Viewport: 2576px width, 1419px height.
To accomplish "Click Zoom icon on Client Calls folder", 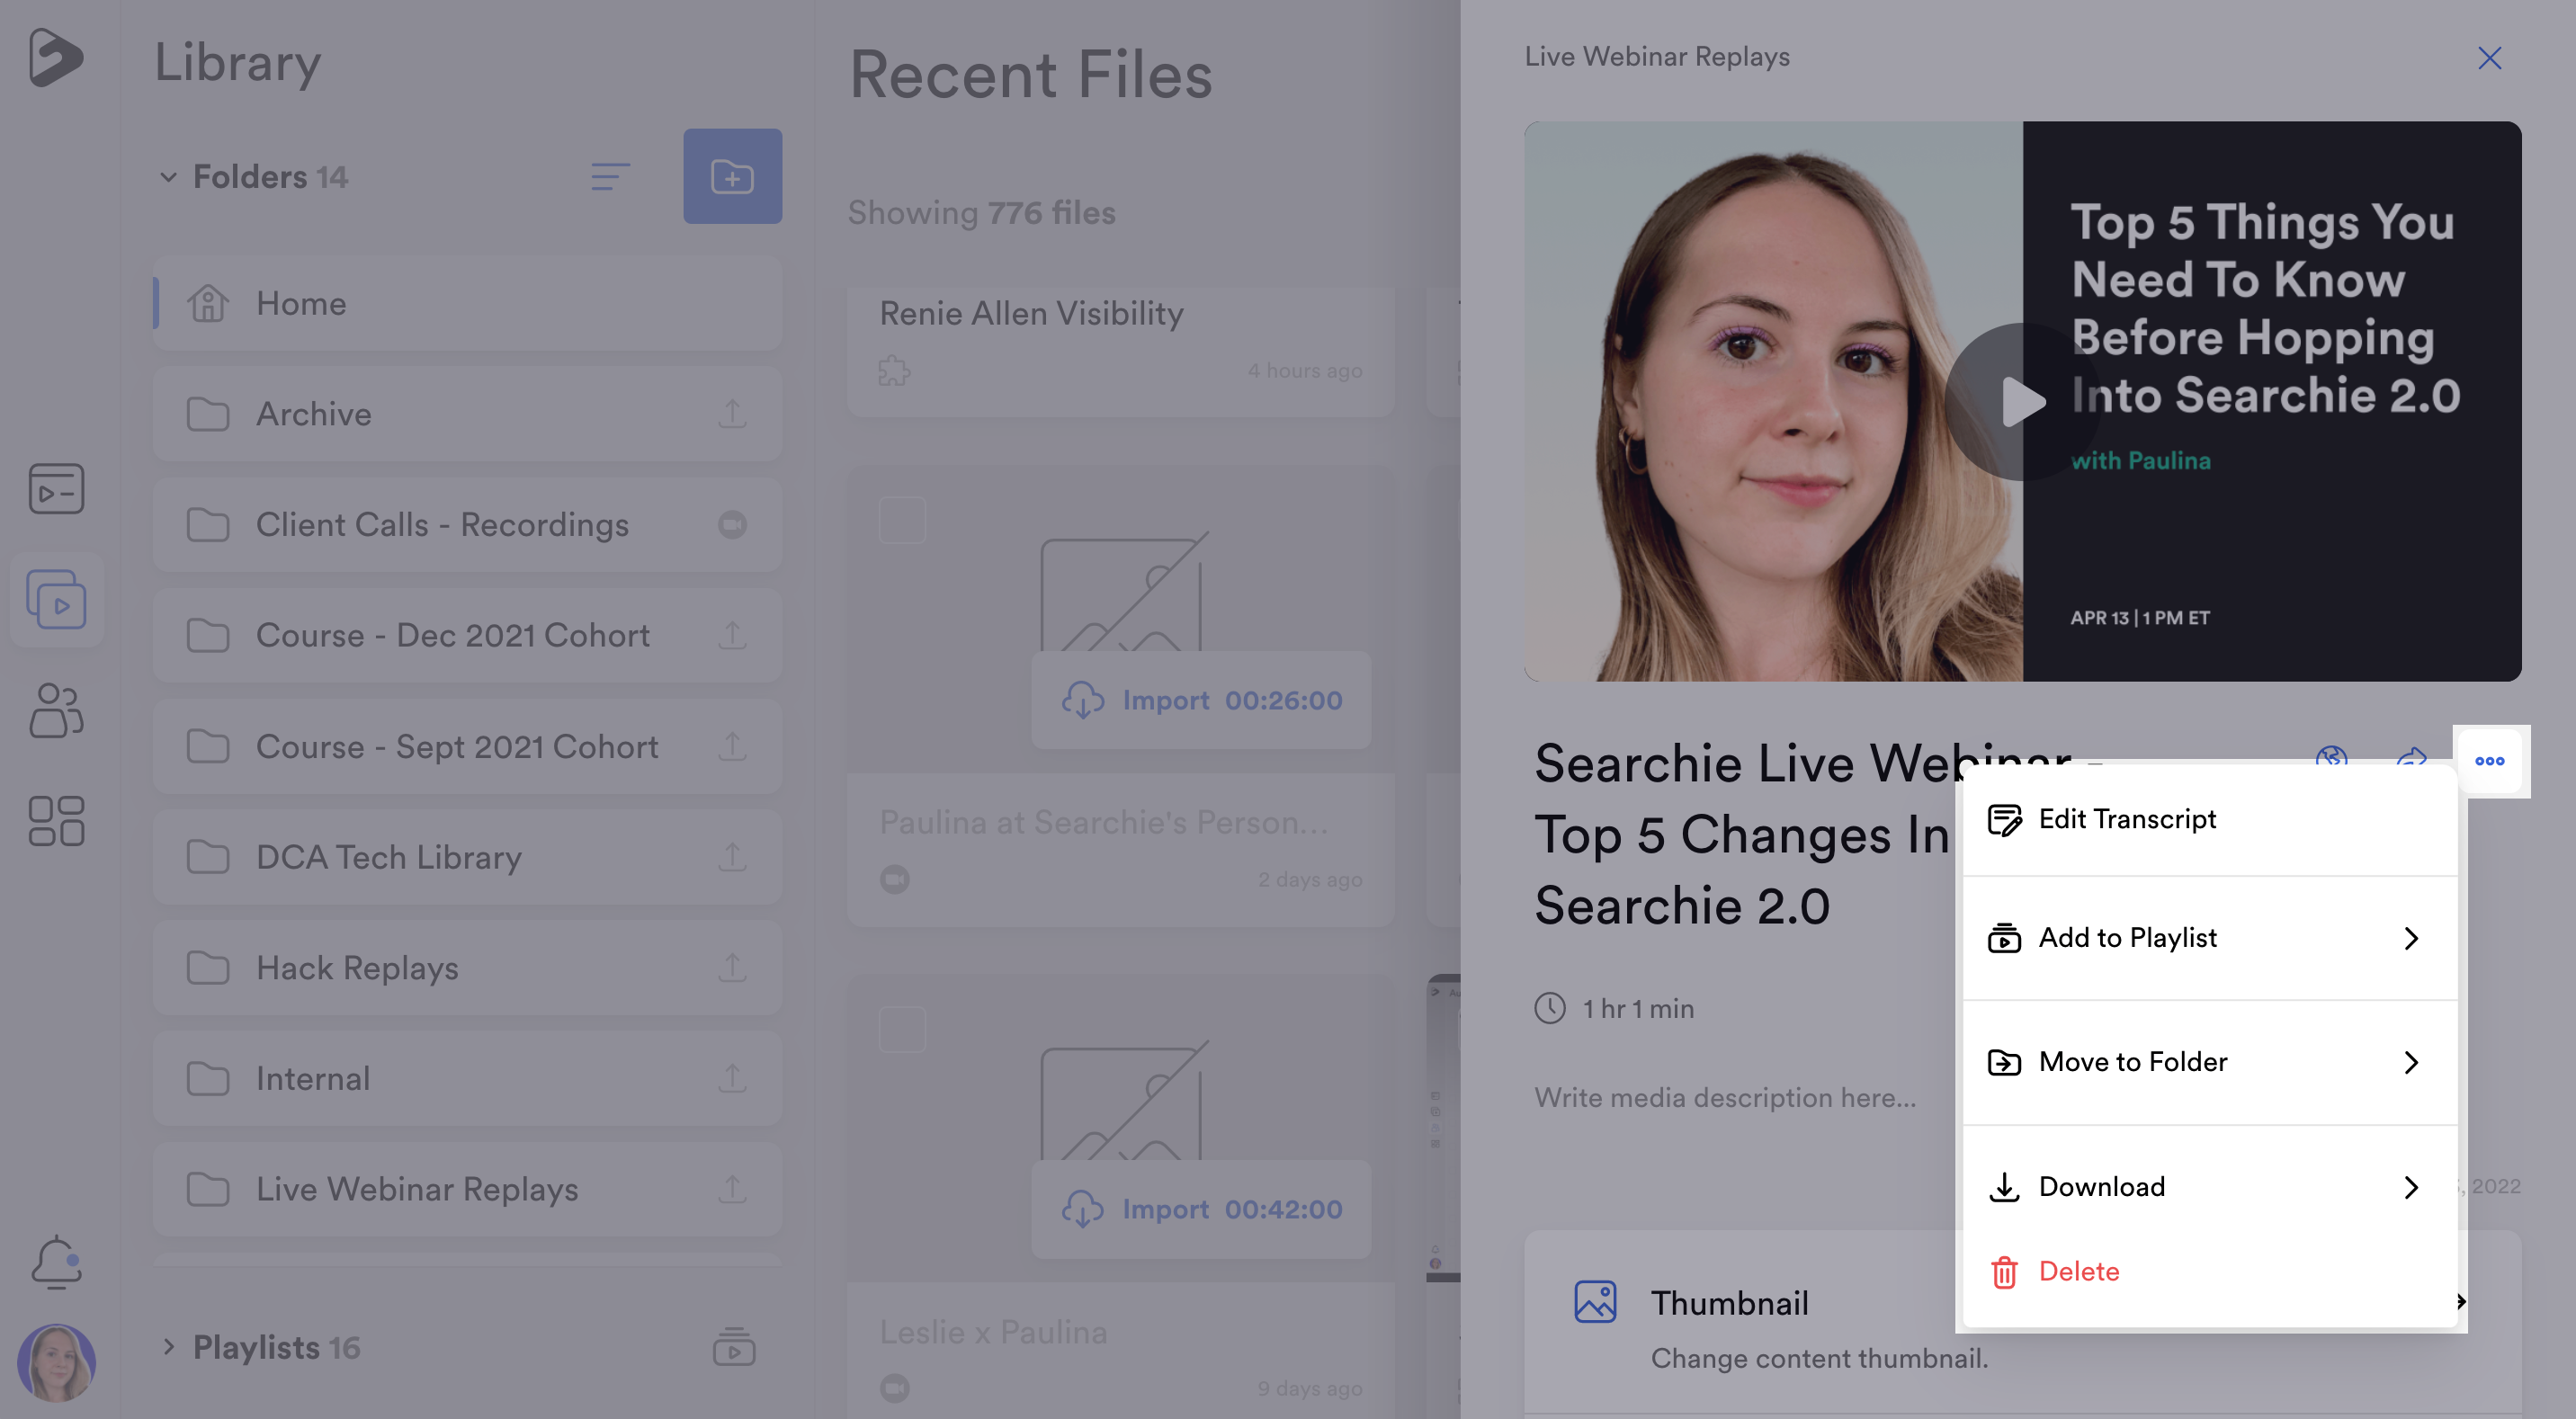I will tap(732, 524).
